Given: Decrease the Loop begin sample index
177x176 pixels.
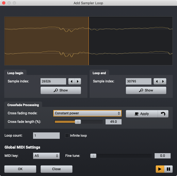Looking at the screenshot, I should (71, 81).
